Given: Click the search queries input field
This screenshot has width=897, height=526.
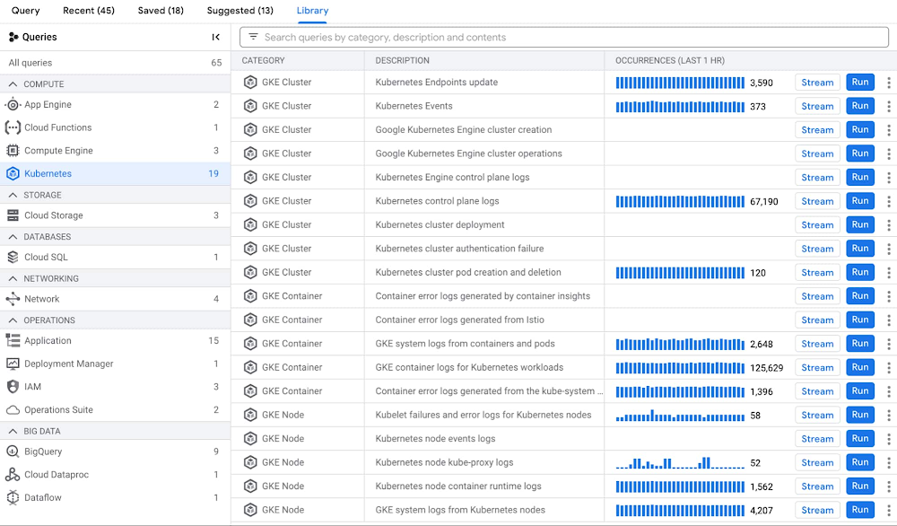Looking at the screenshot, I should tap(563, 37).
